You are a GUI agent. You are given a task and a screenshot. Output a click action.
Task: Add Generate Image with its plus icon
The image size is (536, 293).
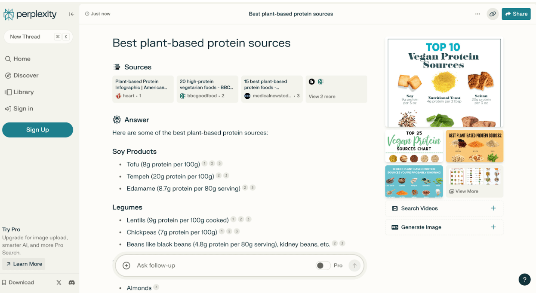coord(493,227)
